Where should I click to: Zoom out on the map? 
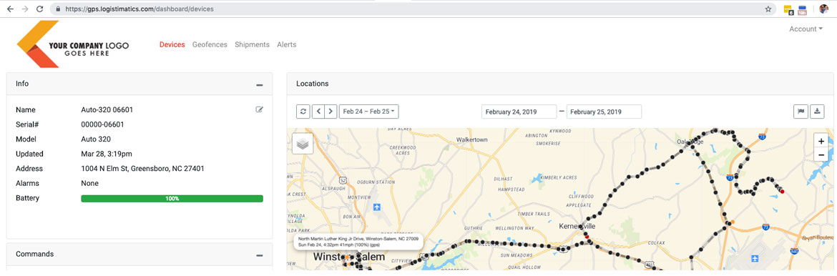(x=821, y=155)
